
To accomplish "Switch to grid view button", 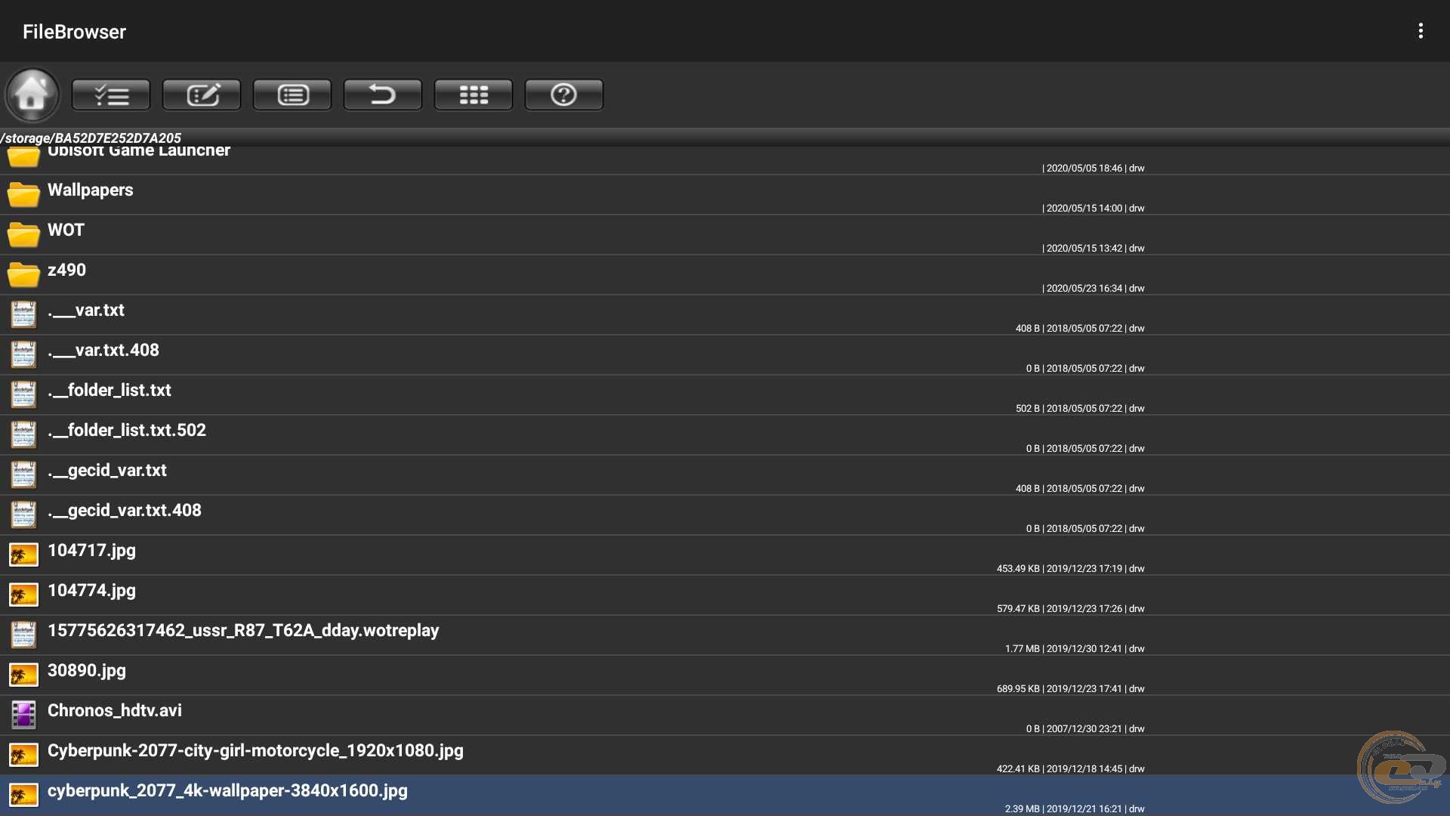I will tap(474, 94).
